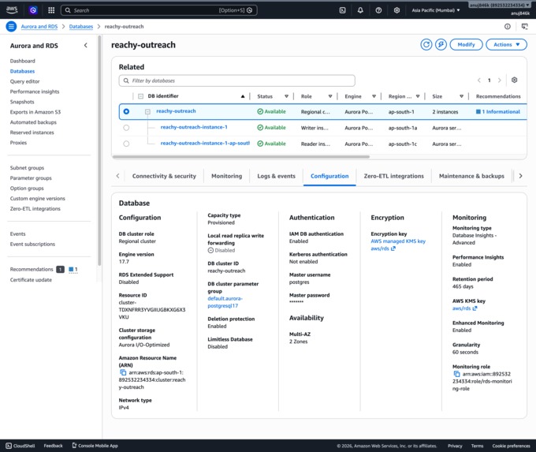Image resolution: width=536 pixels, height=452 pixels.
Task: Open Related table preferences gear
Action: [x=514, y=80]
